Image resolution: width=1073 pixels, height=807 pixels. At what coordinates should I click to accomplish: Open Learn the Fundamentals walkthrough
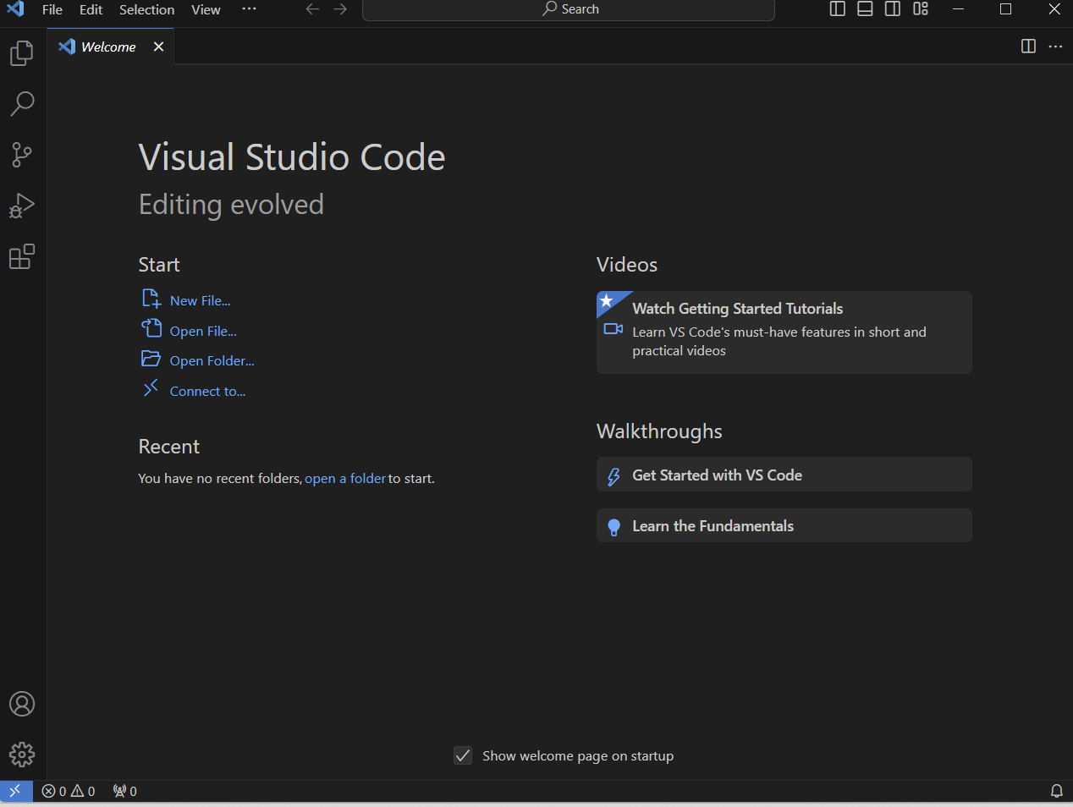point(784,525)
